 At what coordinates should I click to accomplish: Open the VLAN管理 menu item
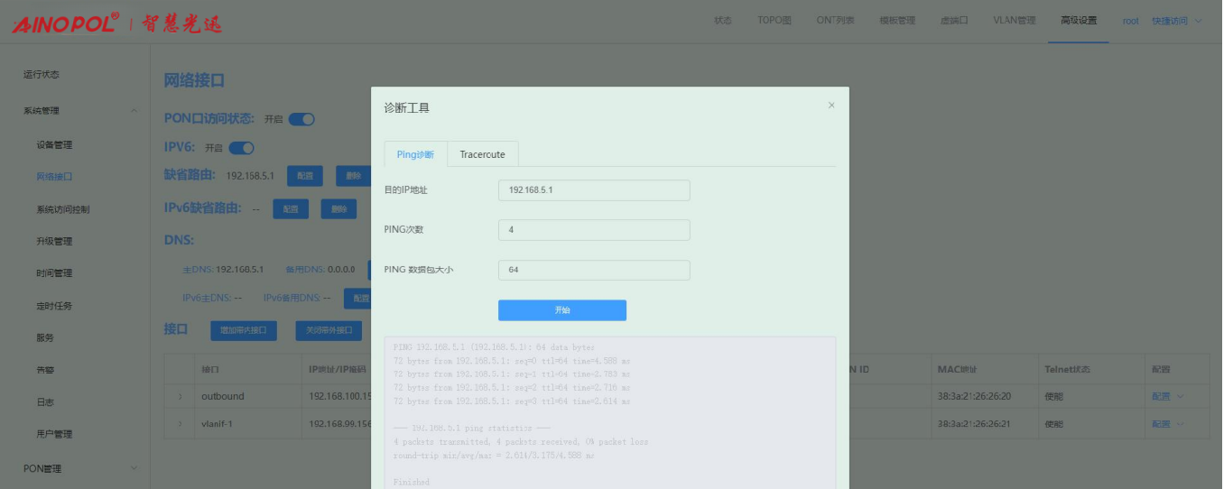click(x=1014, y=21)
